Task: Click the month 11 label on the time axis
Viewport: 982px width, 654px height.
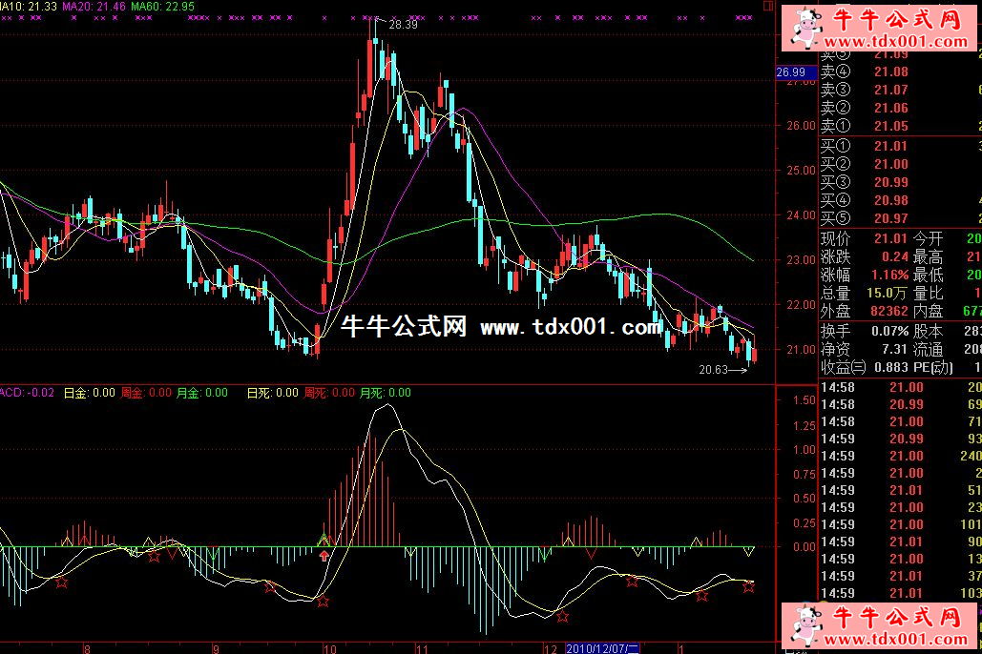Action: [x=422, y=649]
